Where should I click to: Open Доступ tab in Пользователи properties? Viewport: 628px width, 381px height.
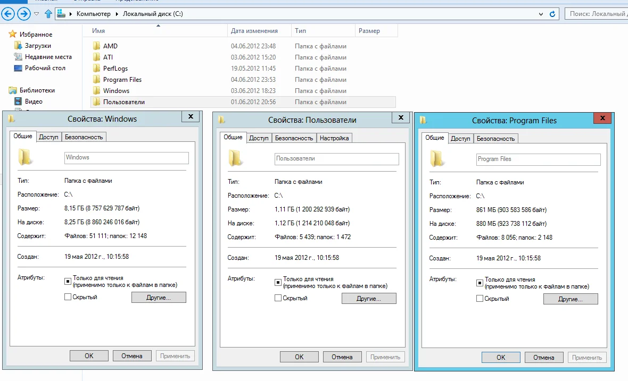259,138
